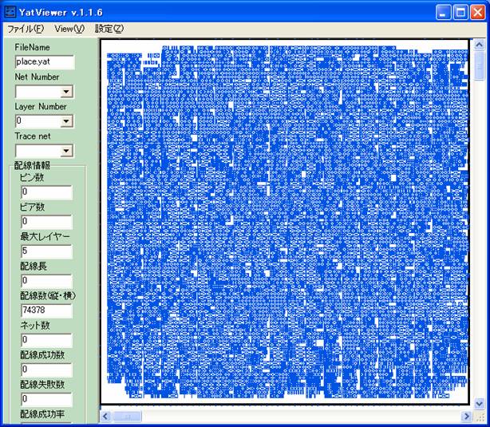The image size is (490, 427).
Task: Click the ビア数 value field
Action: click(x=46, y=222)
